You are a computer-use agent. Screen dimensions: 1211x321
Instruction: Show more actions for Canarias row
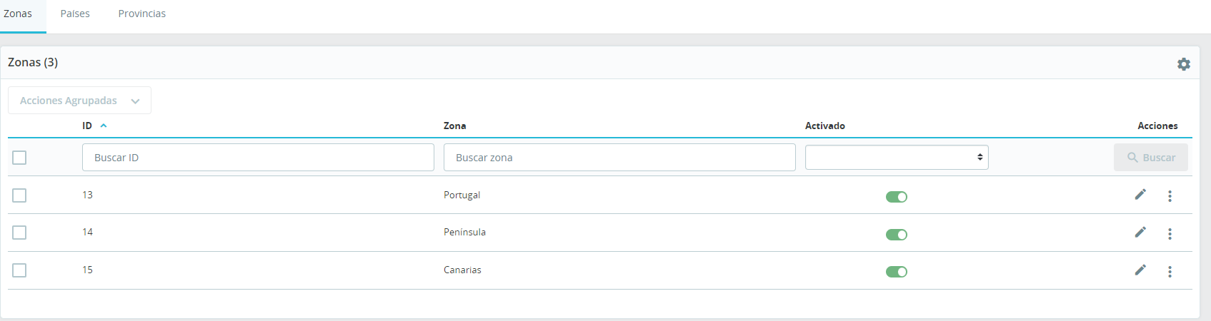pos(1170,272)
